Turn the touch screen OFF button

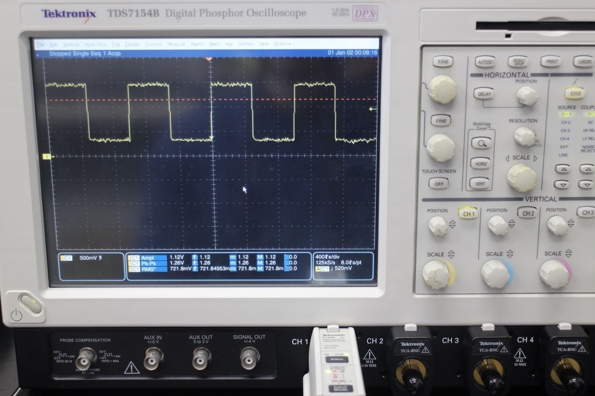tap(438, 183)
